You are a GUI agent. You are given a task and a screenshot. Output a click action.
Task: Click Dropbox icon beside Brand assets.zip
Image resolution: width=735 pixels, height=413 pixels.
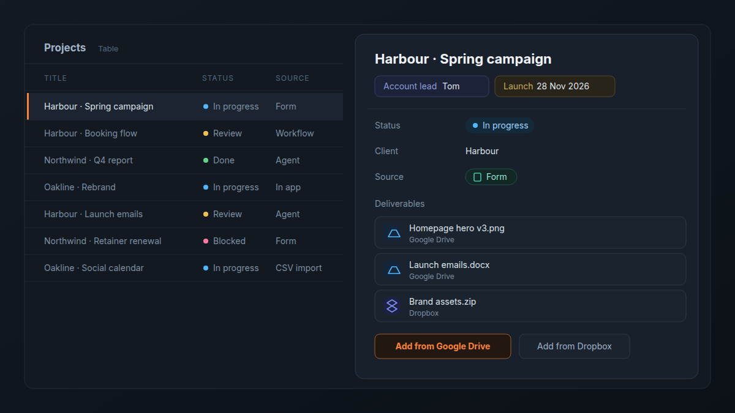point(392,306)
